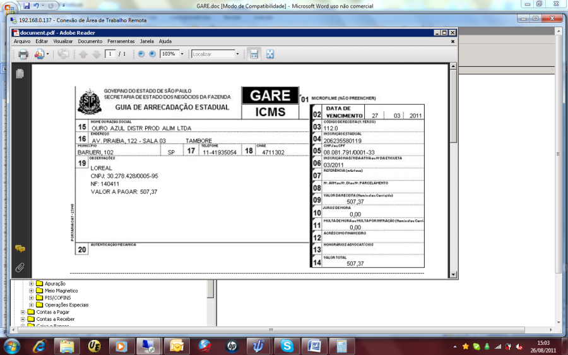Viewport: 568px width, 355px height.
Task: Open the zoom percentage dropdown arrow
Action: click(x=182, y=54)
